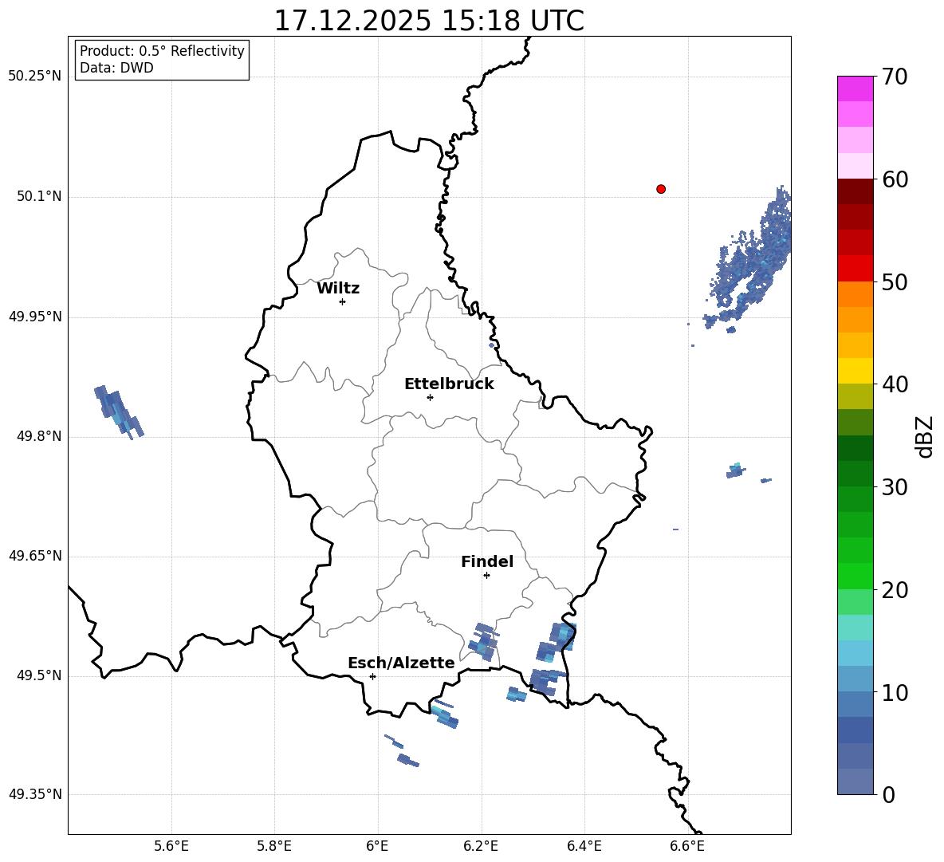Screen dimensions: 944x862
Task: Click the 6.6°E longitude label
Action: tap(687, 846)
